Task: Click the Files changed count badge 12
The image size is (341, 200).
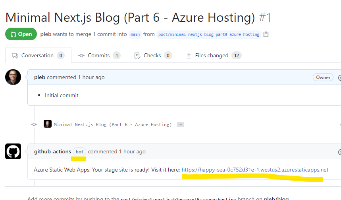Action: (237, 56)
